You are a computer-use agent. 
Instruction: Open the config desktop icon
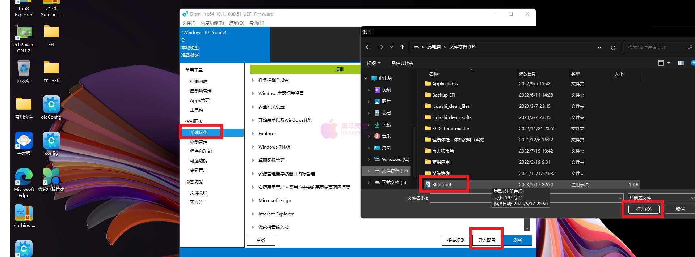point(51,144)
